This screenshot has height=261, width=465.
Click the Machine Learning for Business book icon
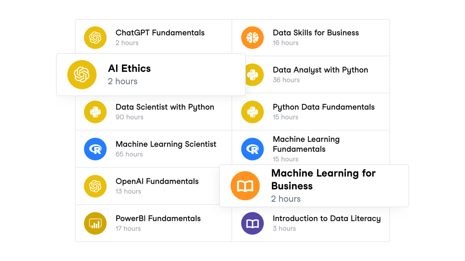[x=245, y=186]
